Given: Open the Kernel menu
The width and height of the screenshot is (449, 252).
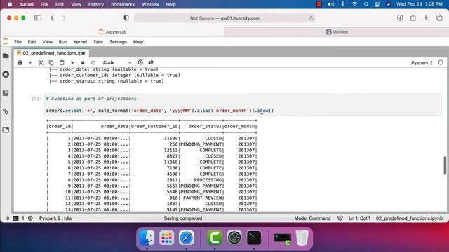Looking at the screenshot, I should tap(80, 42).
